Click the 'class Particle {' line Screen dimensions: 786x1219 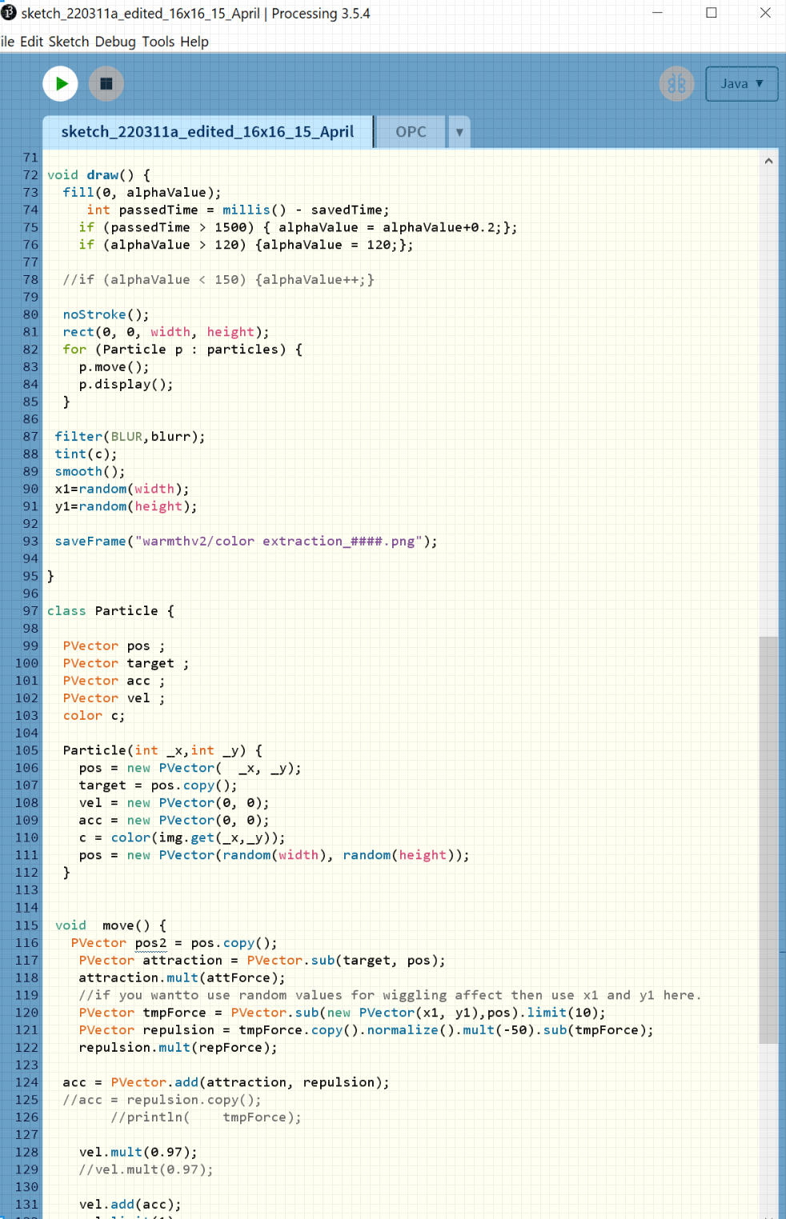(x=110, y=612)
